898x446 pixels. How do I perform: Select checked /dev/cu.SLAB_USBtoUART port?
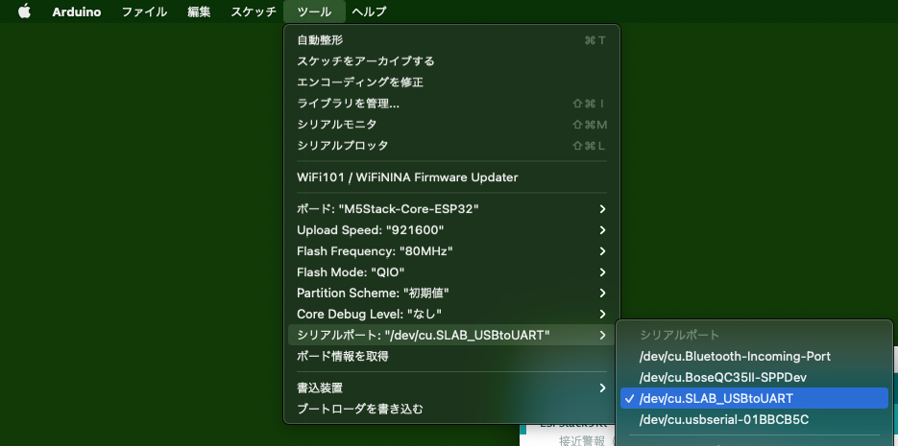click(x=754, y=398)
